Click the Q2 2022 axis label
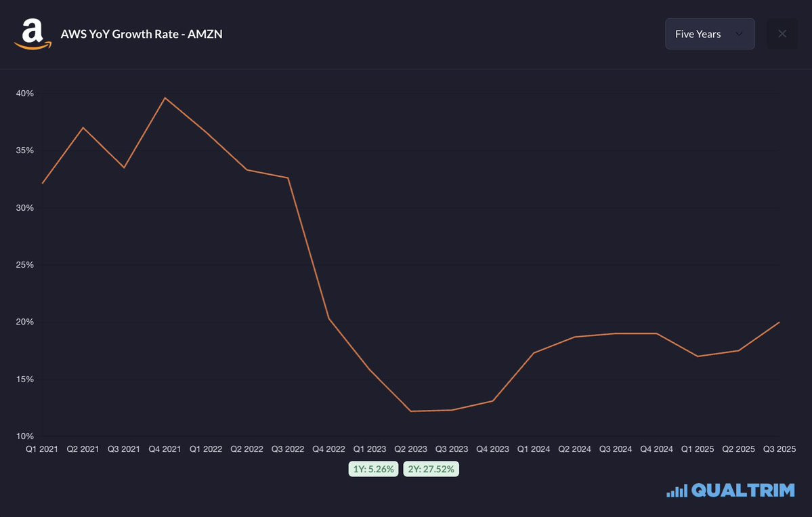The width and height of the screenshot is (812, 517). coord(247,449)
